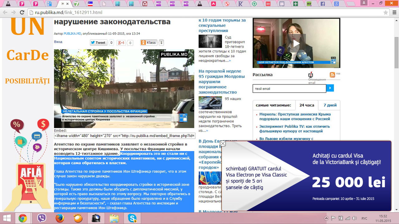399x224 pixels.
Task: Open the Chrome menu hamburger icon
Action: point(394,12)
